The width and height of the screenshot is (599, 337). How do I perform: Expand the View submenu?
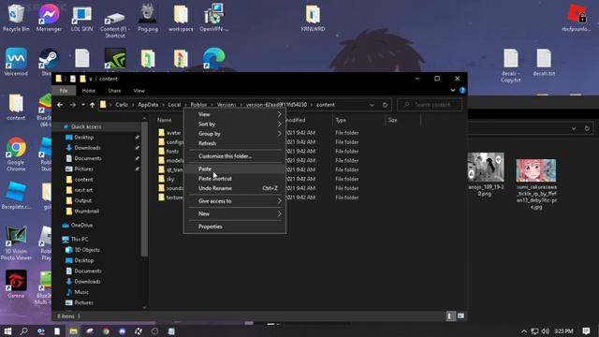point(235,114)
